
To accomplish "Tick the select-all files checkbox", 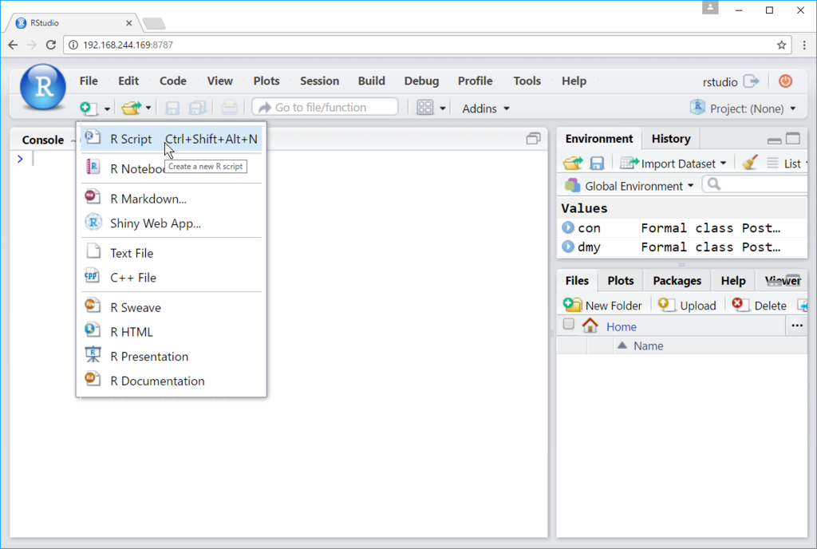I will pyautogui.click(x=568, y=325).
